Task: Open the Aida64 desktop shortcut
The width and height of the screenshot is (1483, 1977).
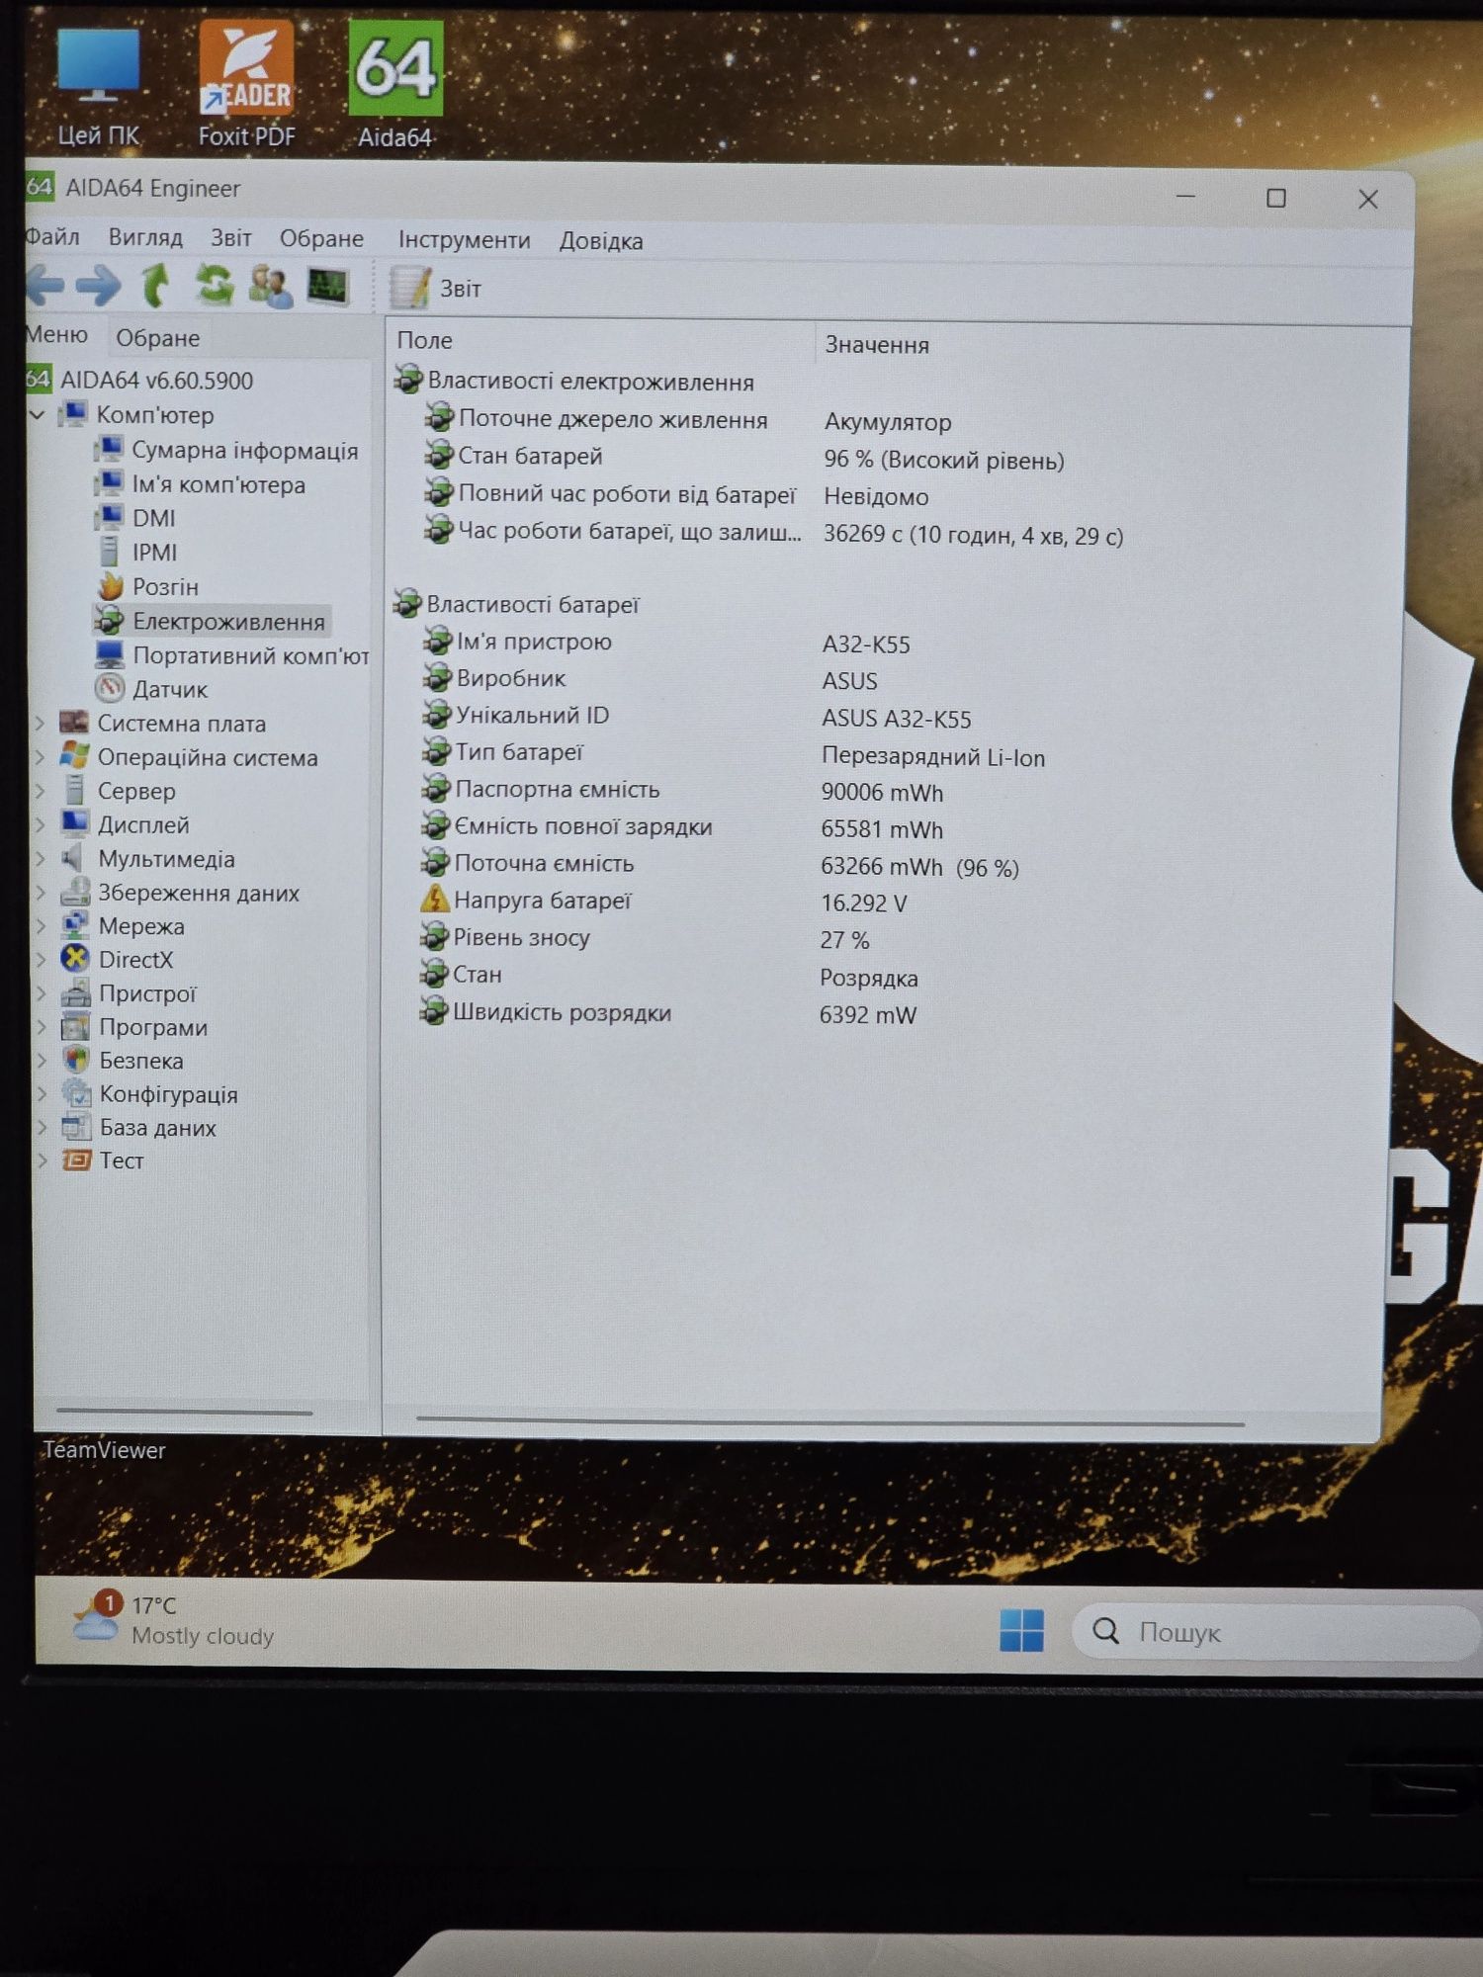Action: tap(395, 85)
